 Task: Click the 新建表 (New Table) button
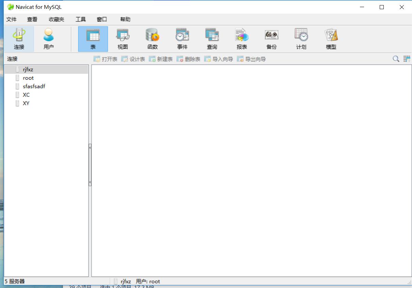pyautogui.click(x=161, y=59)
